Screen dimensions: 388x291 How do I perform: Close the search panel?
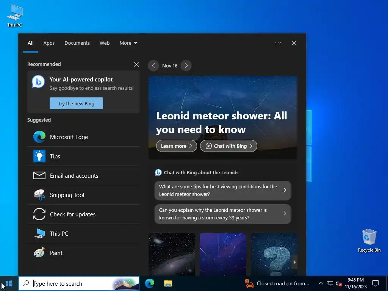[x=294, y=43]
